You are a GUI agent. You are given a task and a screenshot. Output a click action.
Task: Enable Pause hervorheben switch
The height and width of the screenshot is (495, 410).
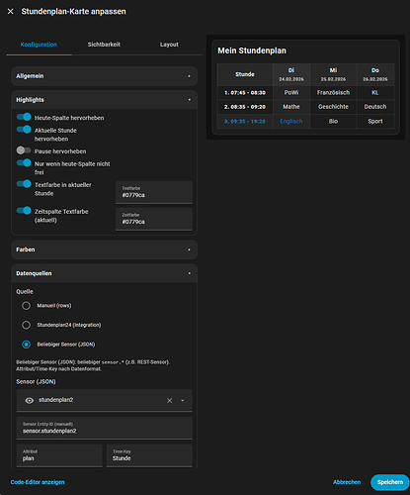coord(24,150)
